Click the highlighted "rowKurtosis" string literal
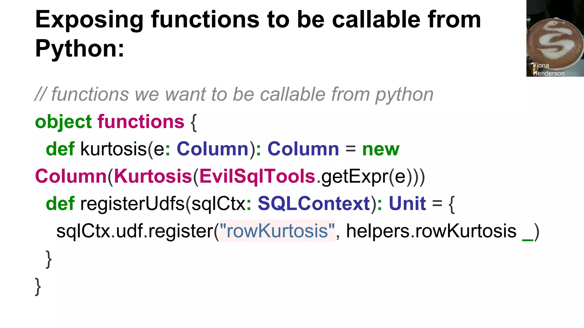 [x=277, y=231]
